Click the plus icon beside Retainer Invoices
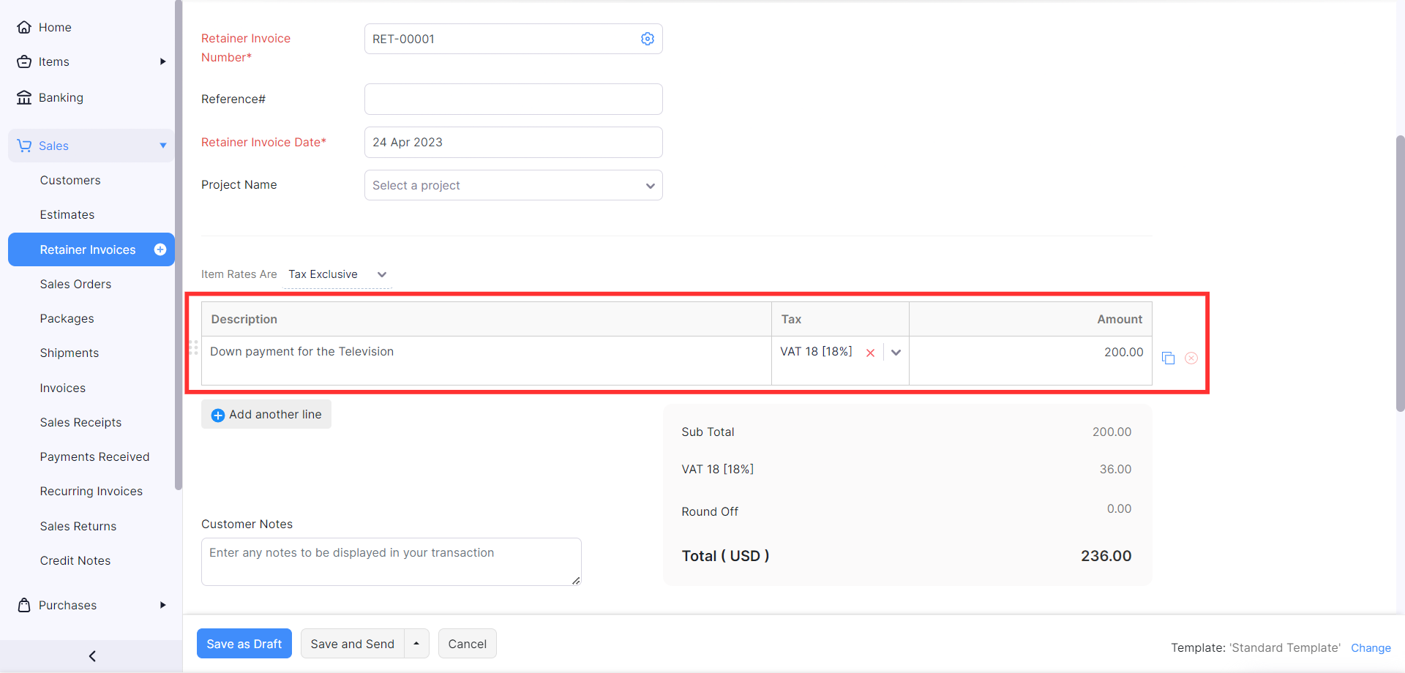The width and height of the screenshot is (1405, 673). click(x=160, y=249)
